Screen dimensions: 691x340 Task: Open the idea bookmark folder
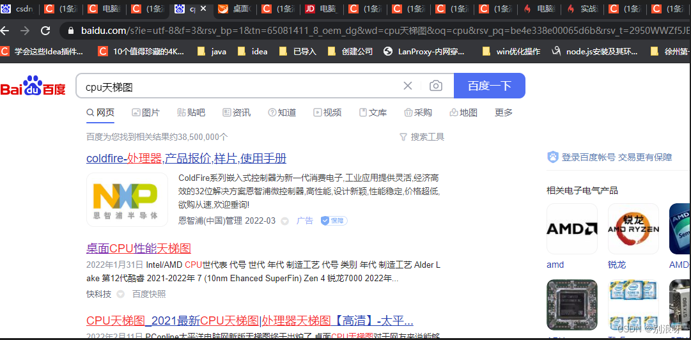click(252, 52)
